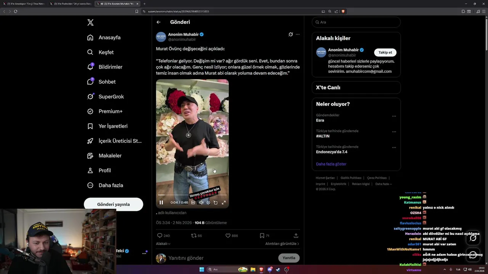Open Steam from the taskbar
This screenshot has height=274, width=488.
278,269
